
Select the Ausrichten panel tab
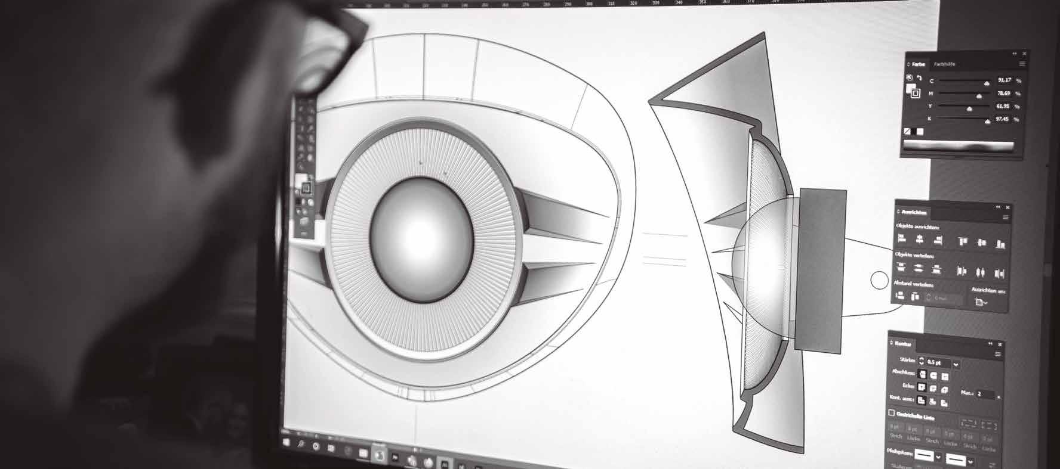pyautogui.click(x=914, y=212)
